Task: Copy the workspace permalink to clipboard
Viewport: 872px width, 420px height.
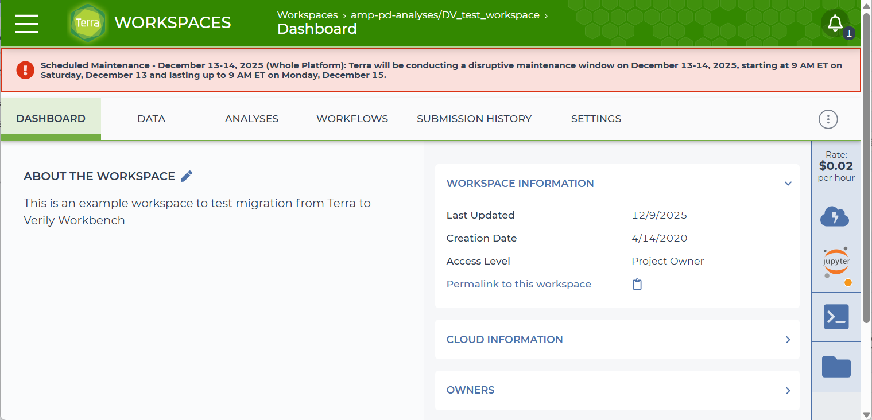Action: pos(637,284)
